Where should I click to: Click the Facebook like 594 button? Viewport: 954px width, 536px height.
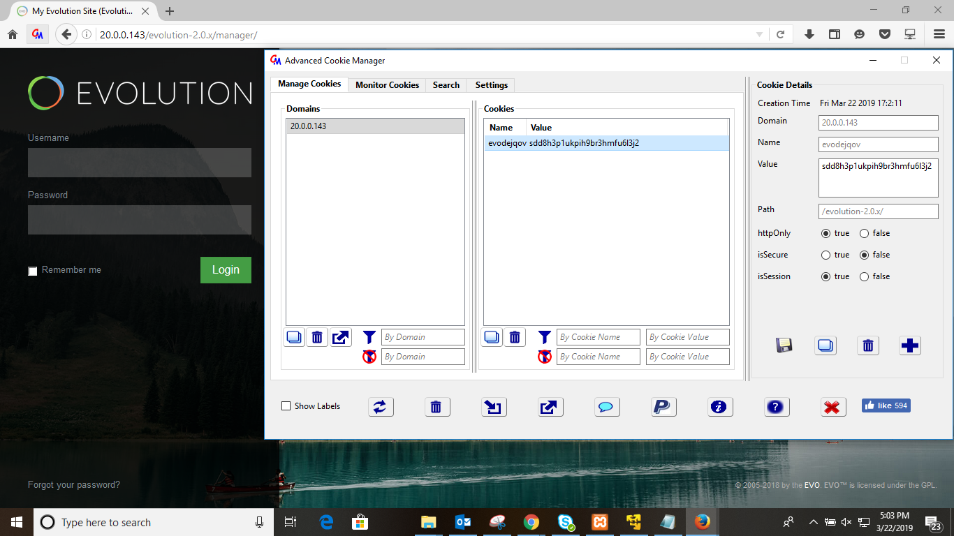886,405
